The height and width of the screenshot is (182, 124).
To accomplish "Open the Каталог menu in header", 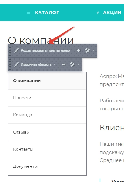I will coord(47,12).
